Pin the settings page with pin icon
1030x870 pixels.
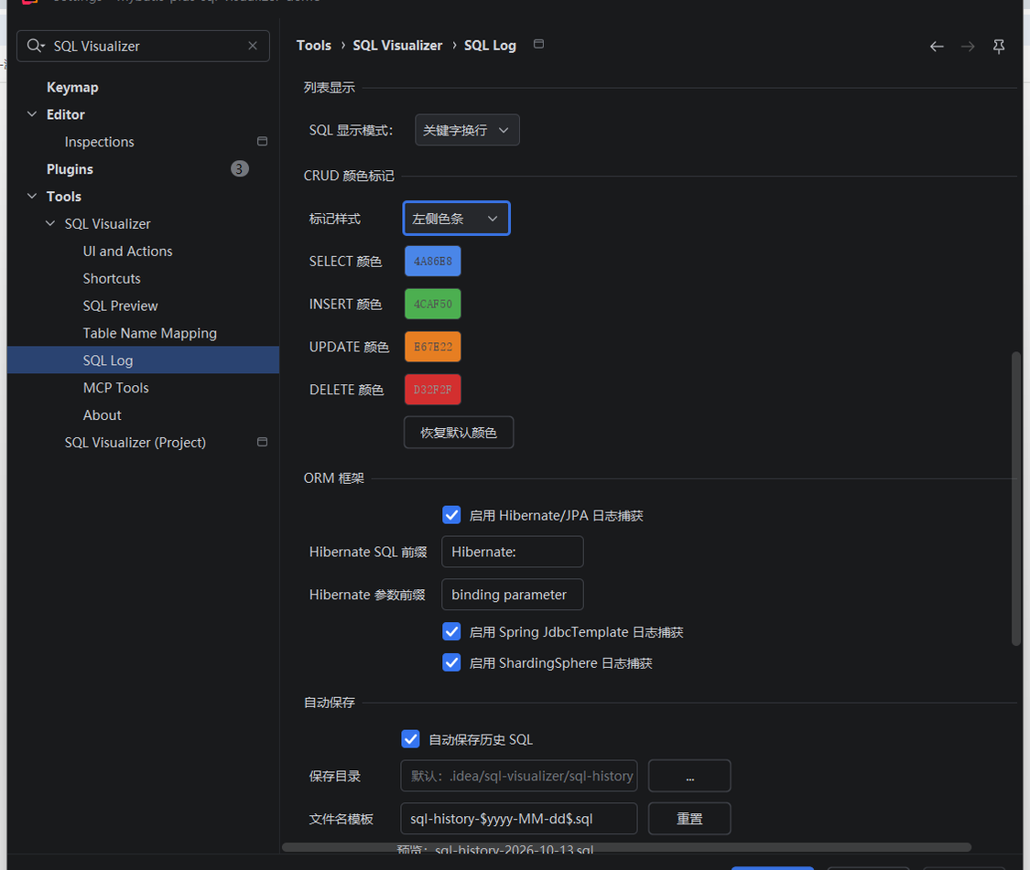999,47
